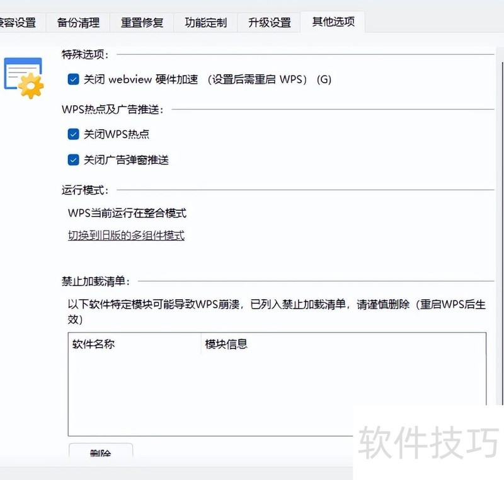Click the 软件名称 column header

click(134, 344)
